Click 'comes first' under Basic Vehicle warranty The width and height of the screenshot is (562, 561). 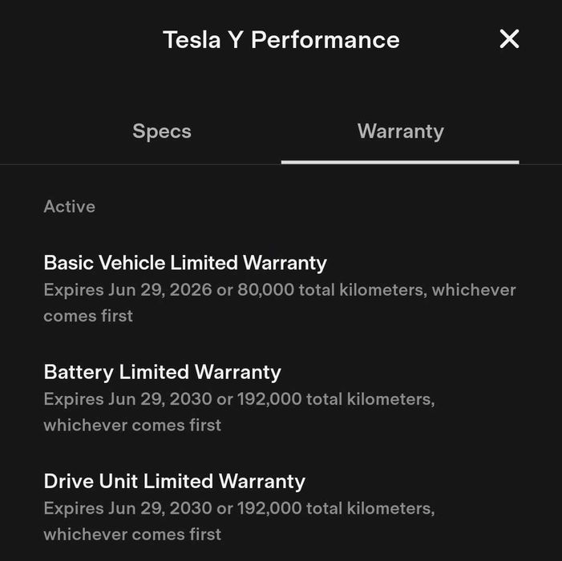[88, 316]
